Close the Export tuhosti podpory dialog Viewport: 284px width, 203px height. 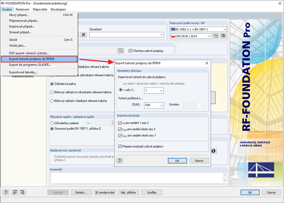click(207, 63)
